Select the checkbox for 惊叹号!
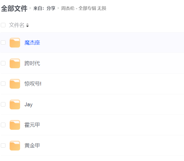 click(3, 84)
